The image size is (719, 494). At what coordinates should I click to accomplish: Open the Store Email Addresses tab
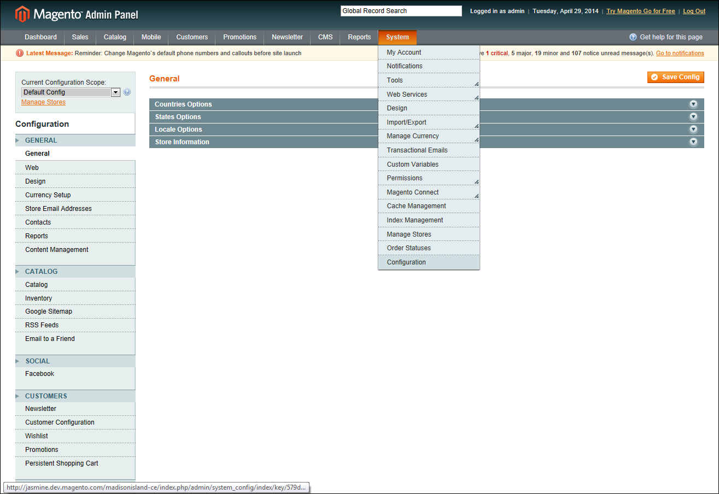[75, 209]
